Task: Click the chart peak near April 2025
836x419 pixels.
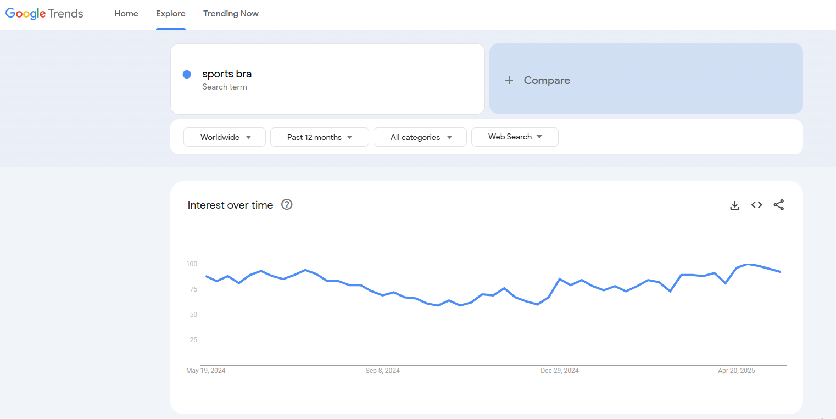Action: pos(748,264)
